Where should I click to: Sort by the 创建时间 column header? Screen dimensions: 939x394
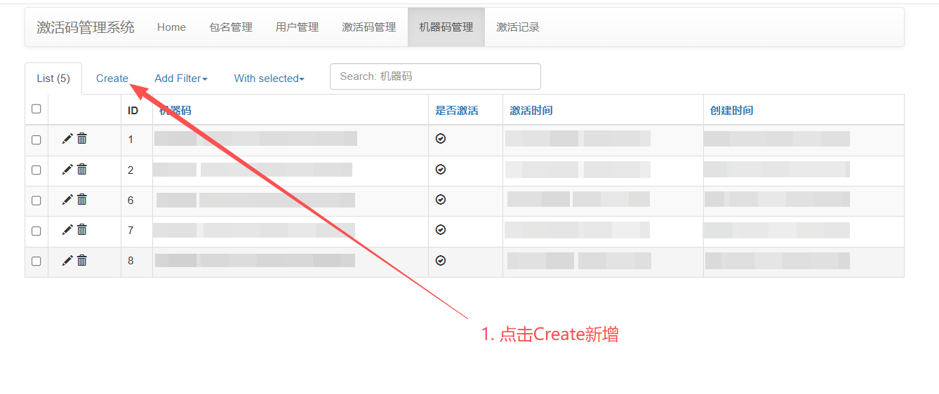[x=731, y=111]
